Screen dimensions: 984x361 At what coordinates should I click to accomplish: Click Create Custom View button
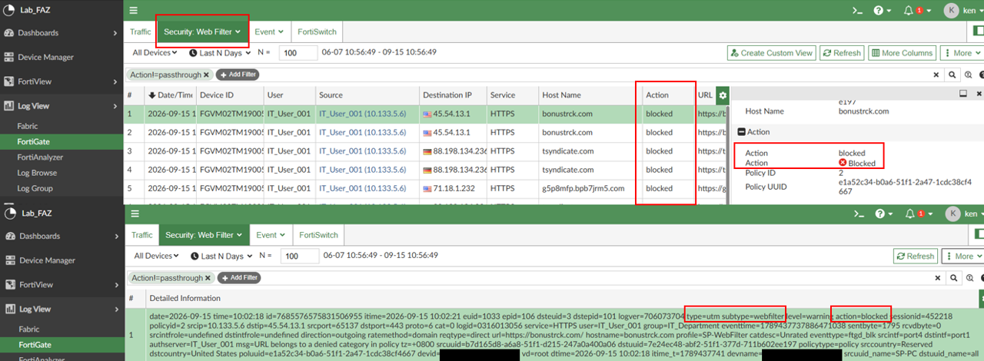(x=771, y=53)
